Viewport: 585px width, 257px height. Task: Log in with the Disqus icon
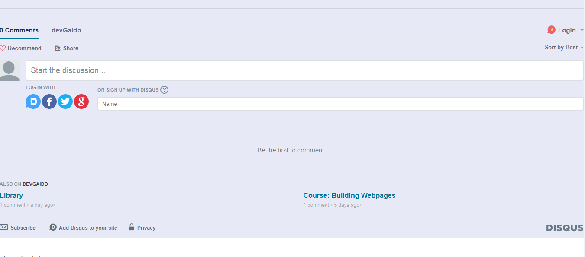[x=33, y=102]
